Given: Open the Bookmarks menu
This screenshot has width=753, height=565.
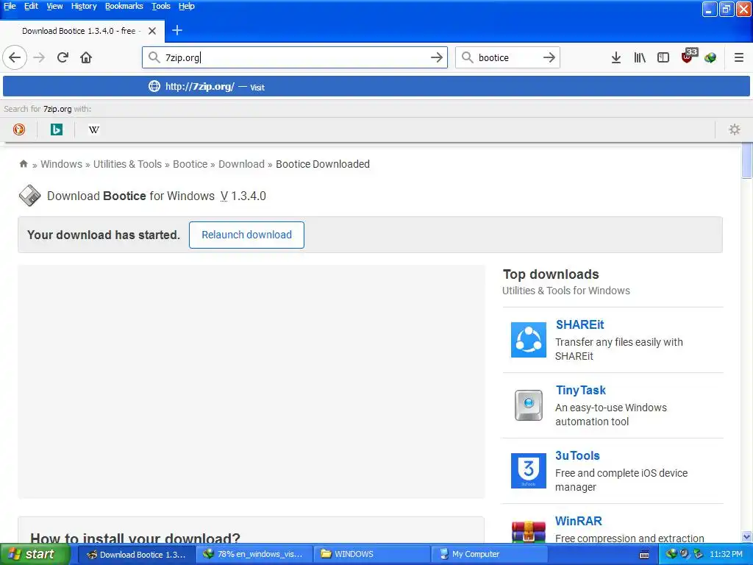Looking at the screenshot, I should tap(124, 6).
